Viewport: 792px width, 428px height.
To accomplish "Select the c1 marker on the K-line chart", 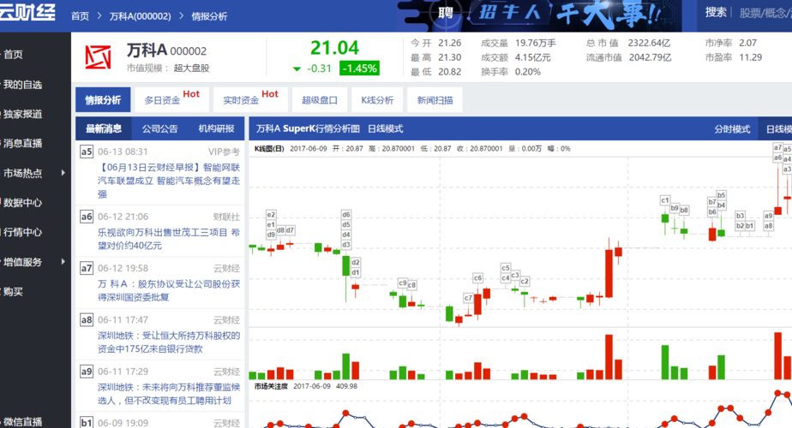I will [x=665, y=200].
